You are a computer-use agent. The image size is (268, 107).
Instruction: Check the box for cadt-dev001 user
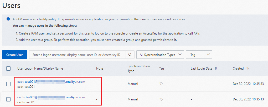point(8,99)
